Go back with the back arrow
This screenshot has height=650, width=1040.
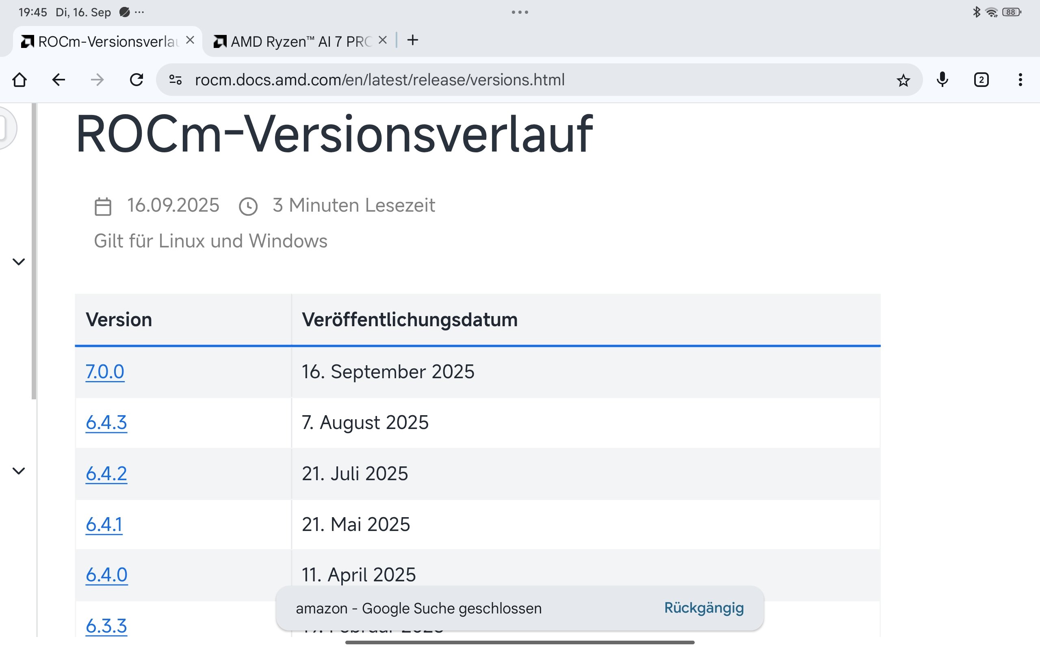coord(58,80)
